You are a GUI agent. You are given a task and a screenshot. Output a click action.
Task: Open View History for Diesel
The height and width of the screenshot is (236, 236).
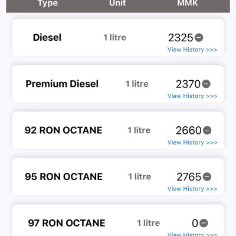coord(192,50)
